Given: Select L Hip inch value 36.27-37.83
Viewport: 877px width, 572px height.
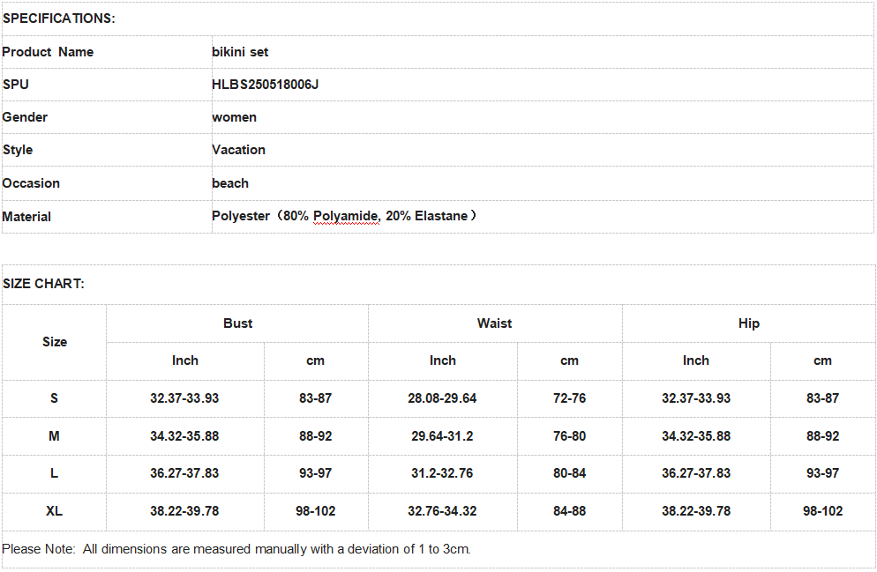Looking at the screenshot, I should point(696,473).
